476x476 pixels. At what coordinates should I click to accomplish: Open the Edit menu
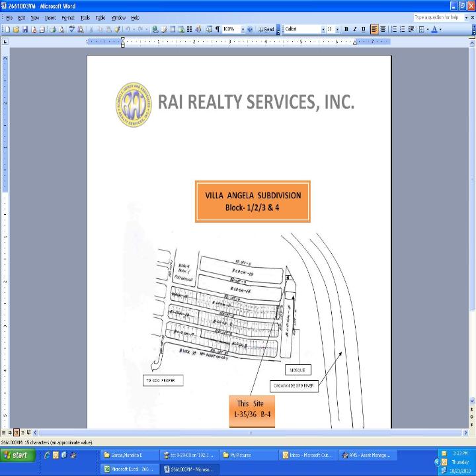(22, 18)
